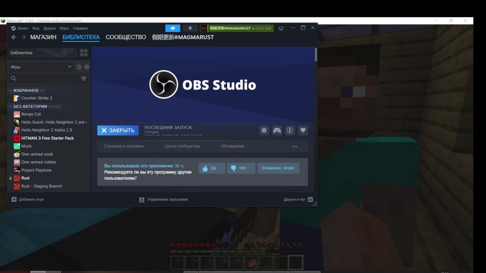Viewport: 486px width, 273px height.
Task: Open Центр сообщества link
Action: point(182,146)
